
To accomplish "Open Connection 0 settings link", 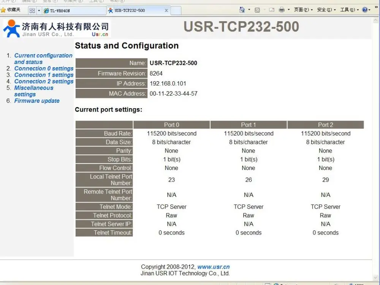I will coord(44,68).
